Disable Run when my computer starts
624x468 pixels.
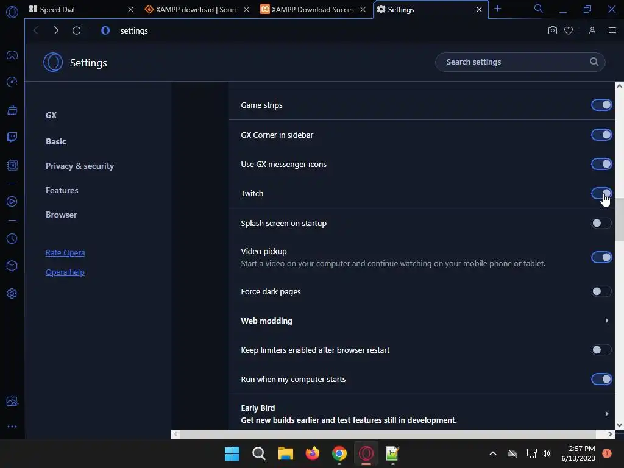(x=601, y=379)
